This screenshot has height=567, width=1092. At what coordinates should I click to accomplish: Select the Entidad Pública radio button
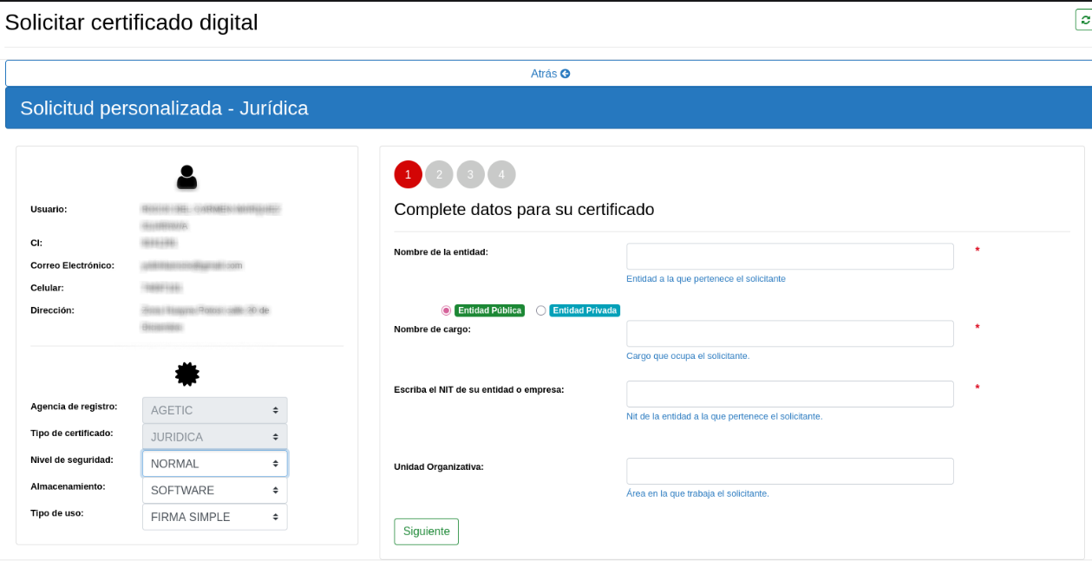(x=447, y=310)
